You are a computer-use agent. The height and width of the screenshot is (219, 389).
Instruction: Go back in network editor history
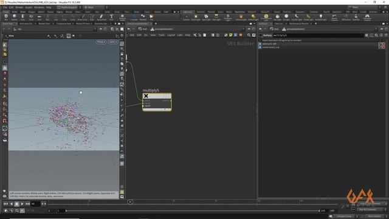[129, 29]
